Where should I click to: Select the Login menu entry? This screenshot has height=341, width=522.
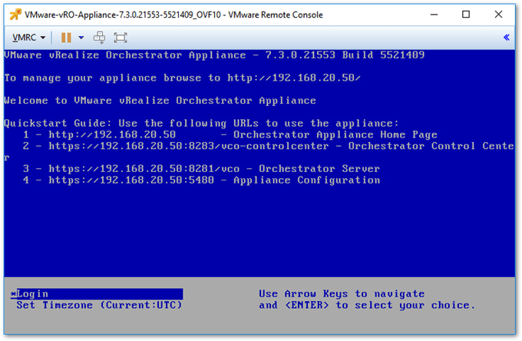[x=97, y=293]
